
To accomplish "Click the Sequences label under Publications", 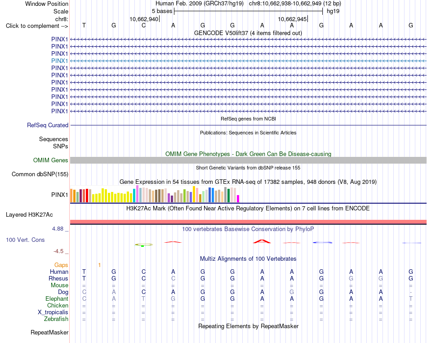I will pyautogui.click(x=53, y=139).
